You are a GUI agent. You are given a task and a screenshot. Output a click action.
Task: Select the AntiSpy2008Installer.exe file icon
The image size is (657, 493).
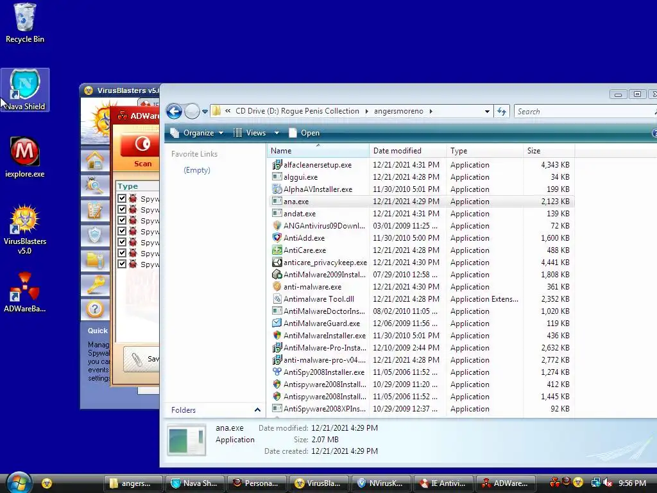click(x=277, y=372)
